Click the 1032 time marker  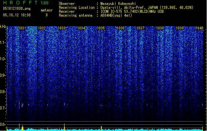click(x=42, y=28)
